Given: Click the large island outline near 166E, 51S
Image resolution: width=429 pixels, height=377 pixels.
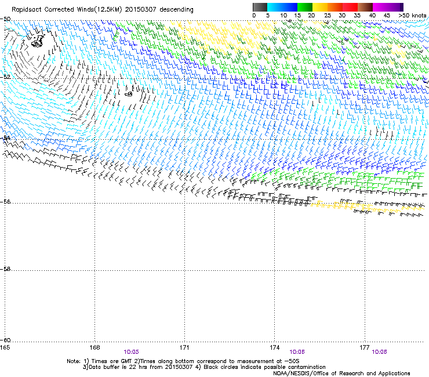Looking at the screenshot, I should (x=38, y=41).
